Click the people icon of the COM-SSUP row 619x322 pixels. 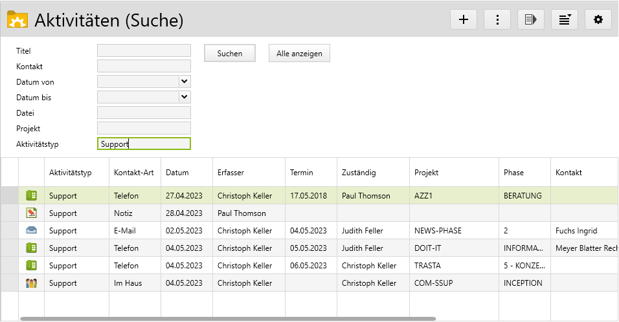[x=31, y=283]
